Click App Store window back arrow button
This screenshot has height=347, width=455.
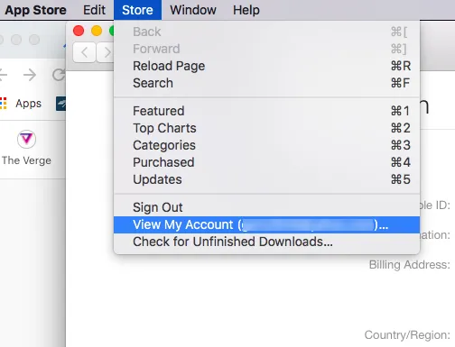click(84, 52)
